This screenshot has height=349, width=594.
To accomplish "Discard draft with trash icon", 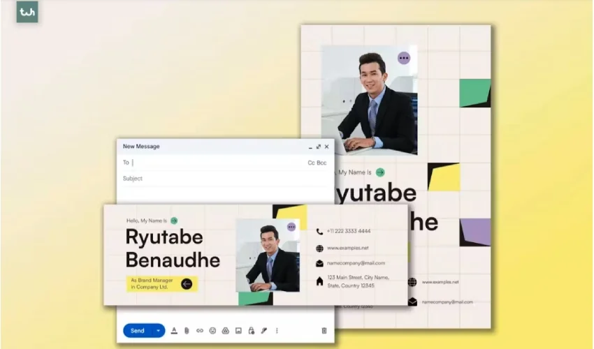I will 324,331.
